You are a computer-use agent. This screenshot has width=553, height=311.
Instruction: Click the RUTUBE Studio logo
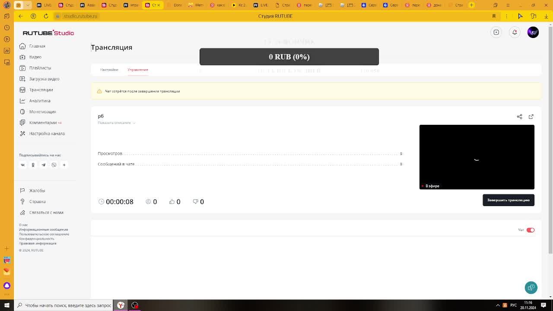(48, 33)
